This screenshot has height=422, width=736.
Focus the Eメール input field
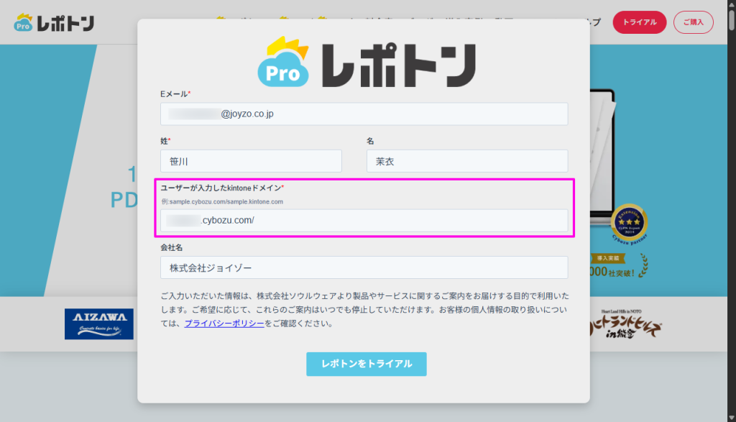[x=364, y=114]
